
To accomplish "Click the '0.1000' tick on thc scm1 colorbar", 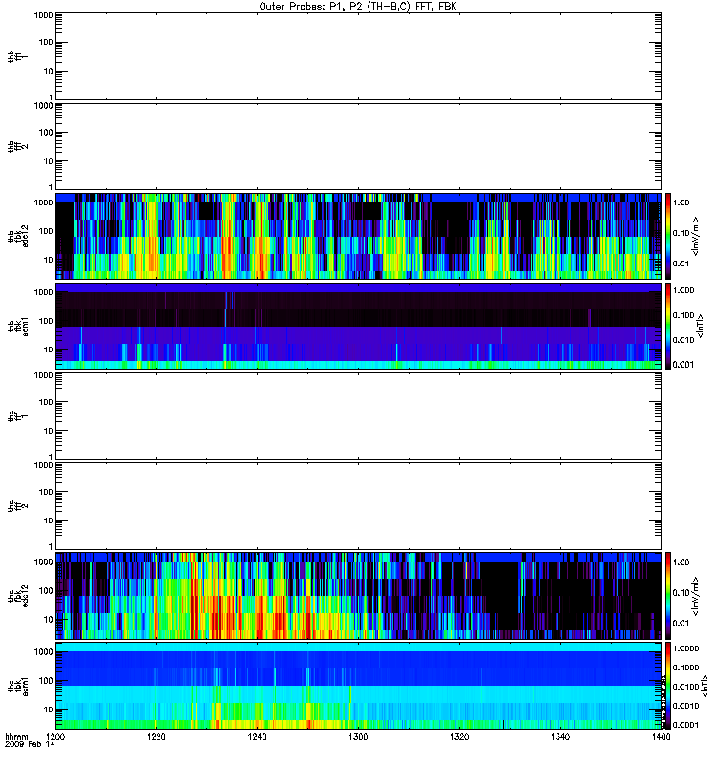I will (685, 668).
